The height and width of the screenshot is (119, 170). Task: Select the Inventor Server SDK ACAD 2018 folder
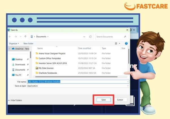(53, 63)
